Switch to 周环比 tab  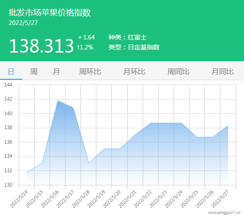(x=90, y=72)
